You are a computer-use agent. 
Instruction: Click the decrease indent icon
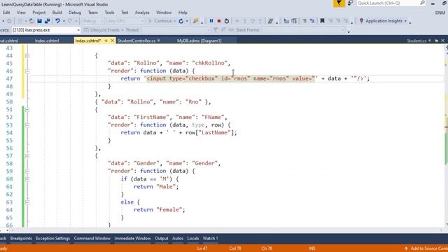coord(286,21)
